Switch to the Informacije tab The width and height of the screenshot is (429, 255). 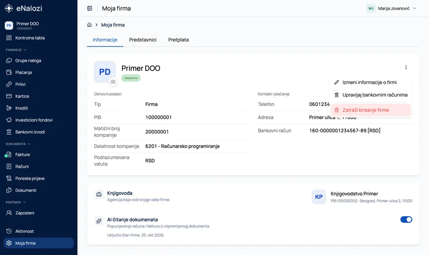coord(105,40)
